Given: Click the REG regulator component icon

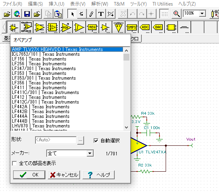Looking at the screenshot, I should pyautogui.click(x=92, y=27).
